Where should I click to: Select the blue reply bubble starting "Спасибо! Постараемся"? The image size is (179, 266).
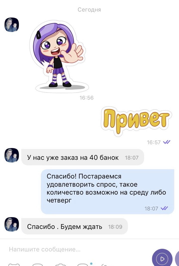[x=107, y=191]
